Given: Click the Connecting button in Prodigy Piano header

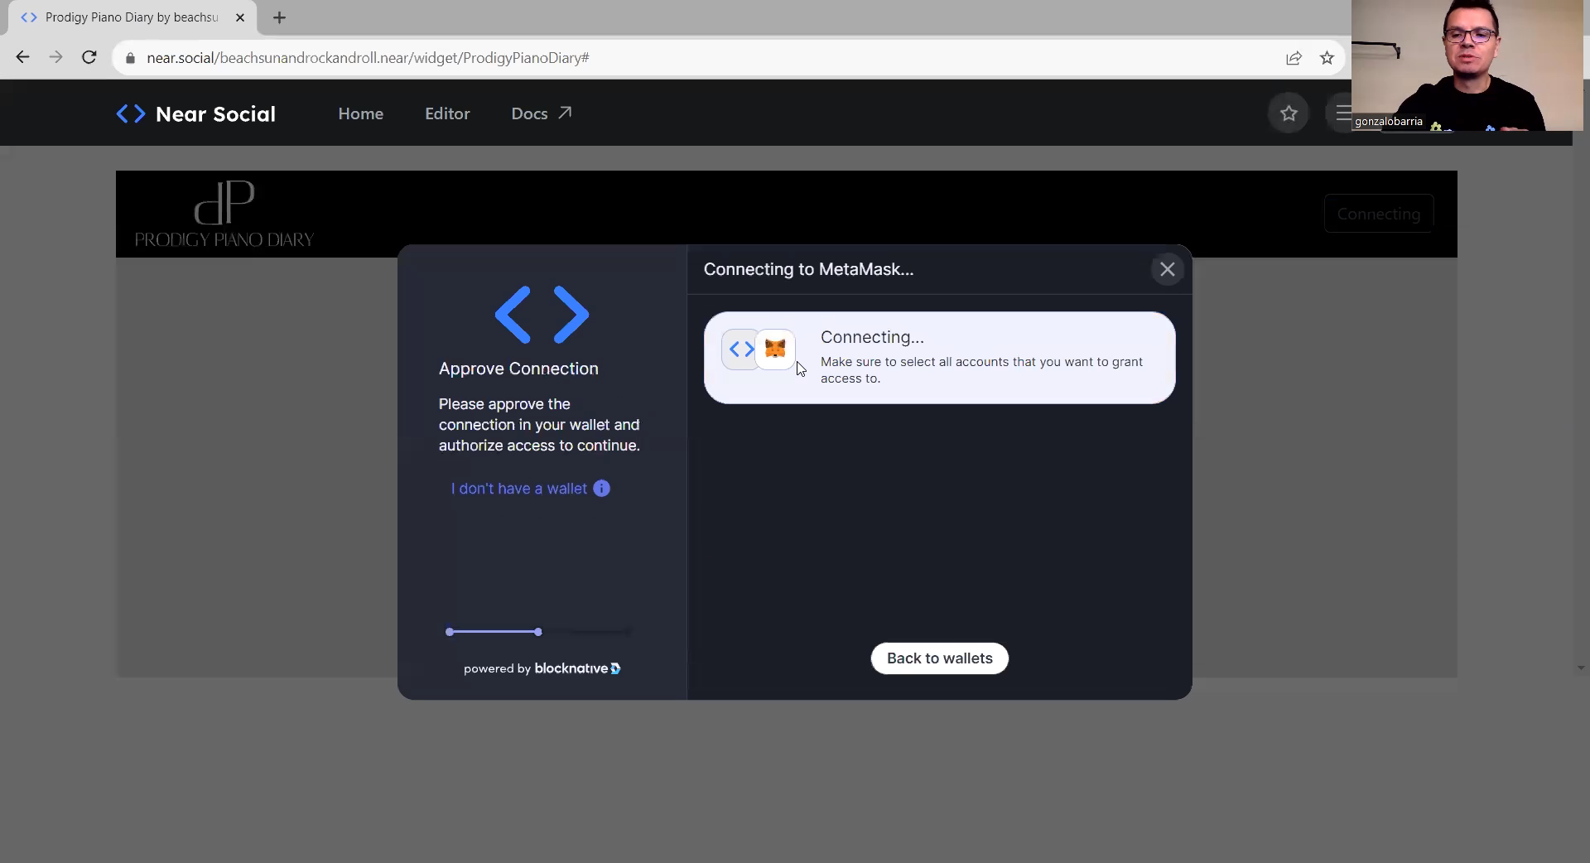Looking at the screenshot, I should click(1378, 214).
